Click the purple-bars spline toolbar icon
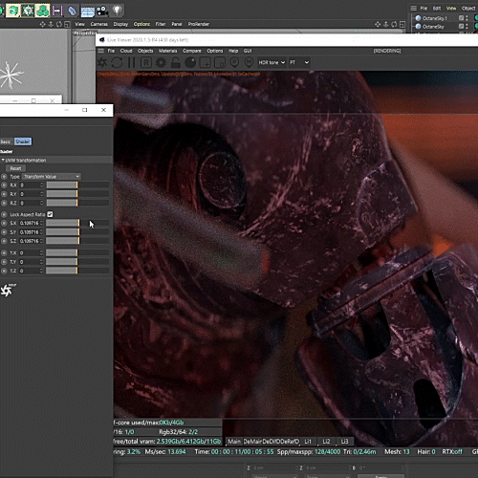Image resolution: width=478 pixels, height=478 pixels. [x=57, y=11]
